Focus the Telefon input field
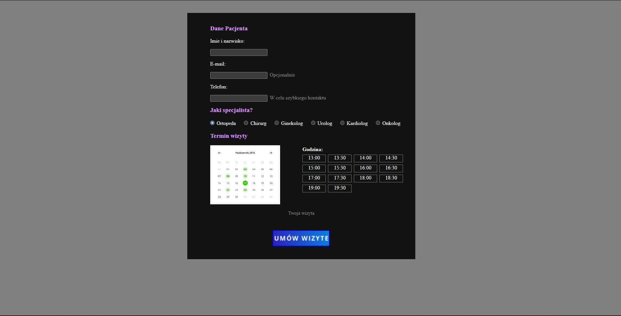The height and width of the screenshot is (316, 621). coord(239,98)
